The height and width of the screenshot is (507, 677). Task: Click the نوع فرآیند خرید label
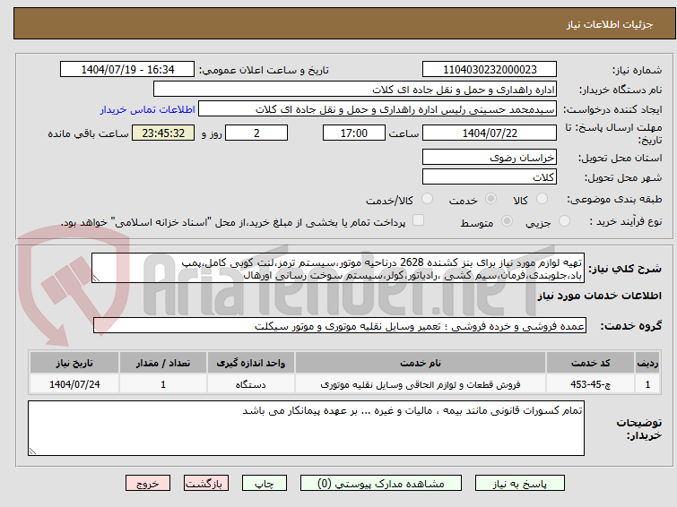tap(625, 222)
